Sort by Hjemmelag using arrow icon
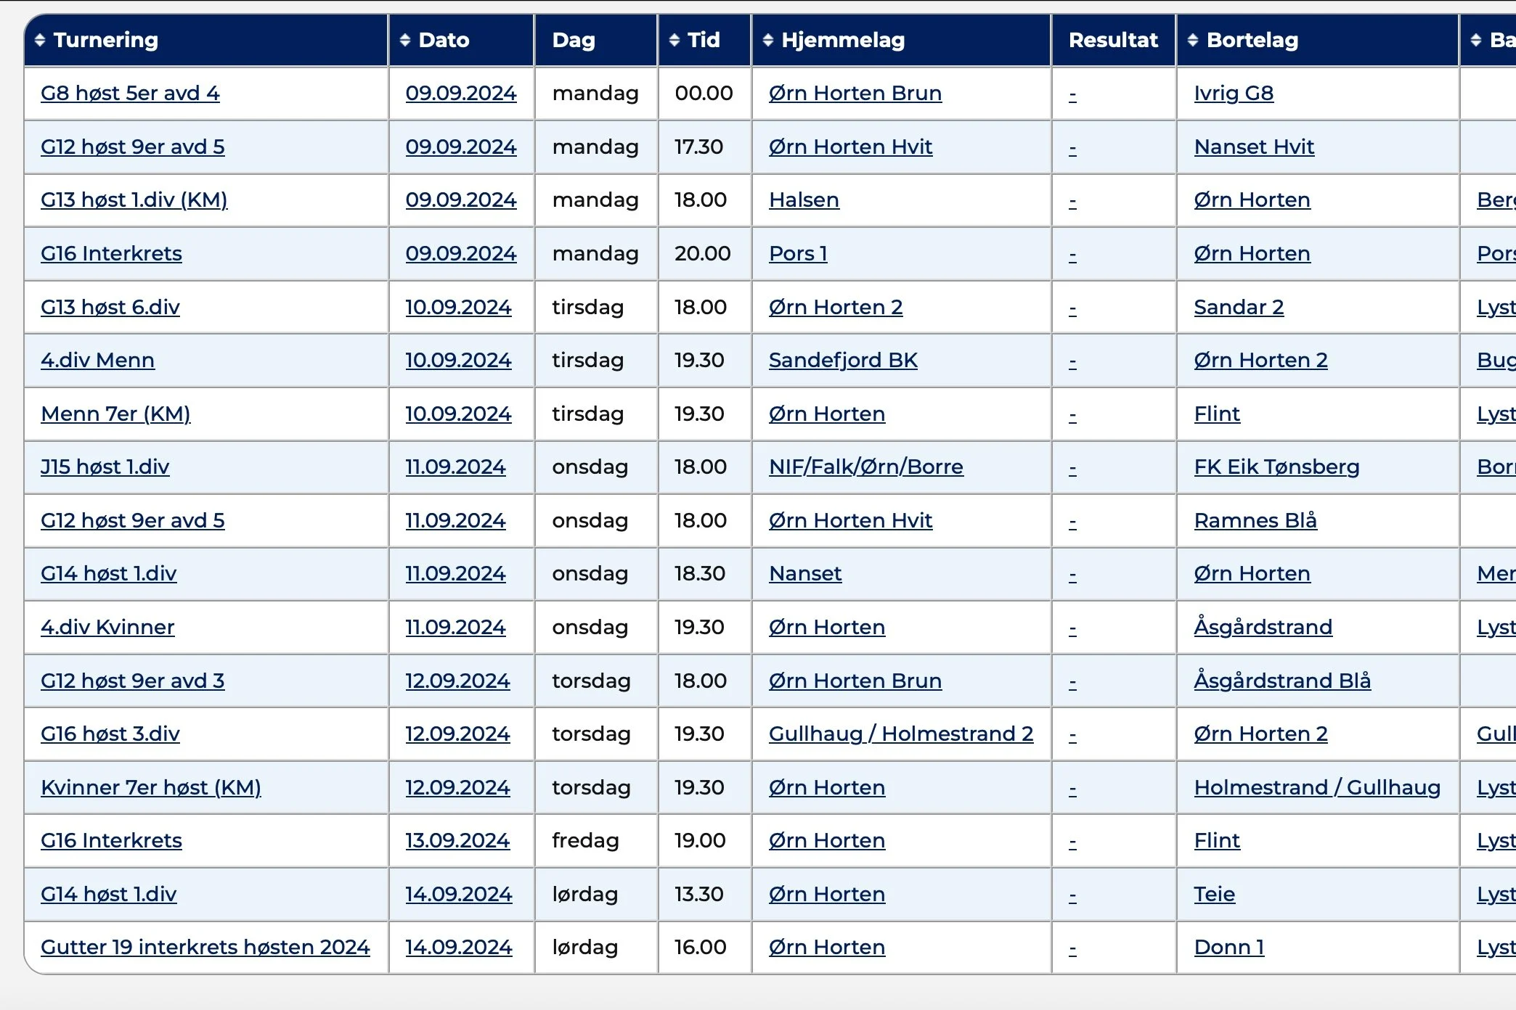This screenshot has height=1010, width=1516. [768, 40]
